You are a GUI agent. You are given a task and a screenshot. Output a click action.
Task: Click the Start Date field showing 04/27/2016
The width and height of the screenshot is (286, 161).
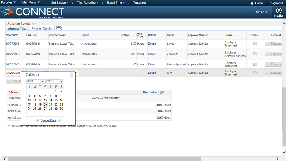[13, 73]
